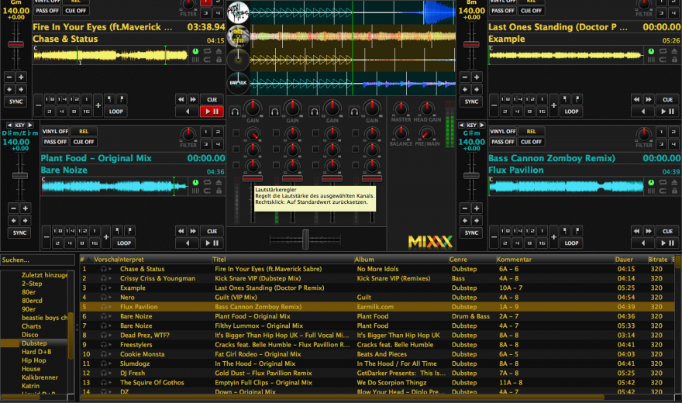Click fast-forward on the Chase & Status deck
The height and width of the screenshot is (403, 682).
point(193,99)
